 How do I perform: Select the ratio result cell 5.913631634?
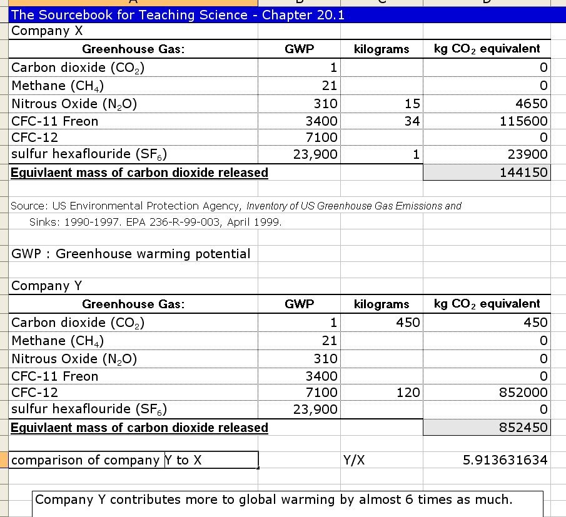(x=487, y=460)
